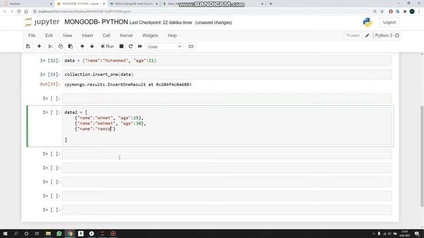The image size is (424, 238).
Task: Click into cell In [32] data definition
Action: pyautogui.click(x=227, y=61)
